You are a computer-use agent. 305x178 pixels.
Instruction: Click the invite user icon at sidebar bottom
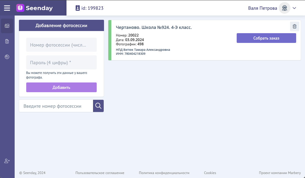(7, 161)
